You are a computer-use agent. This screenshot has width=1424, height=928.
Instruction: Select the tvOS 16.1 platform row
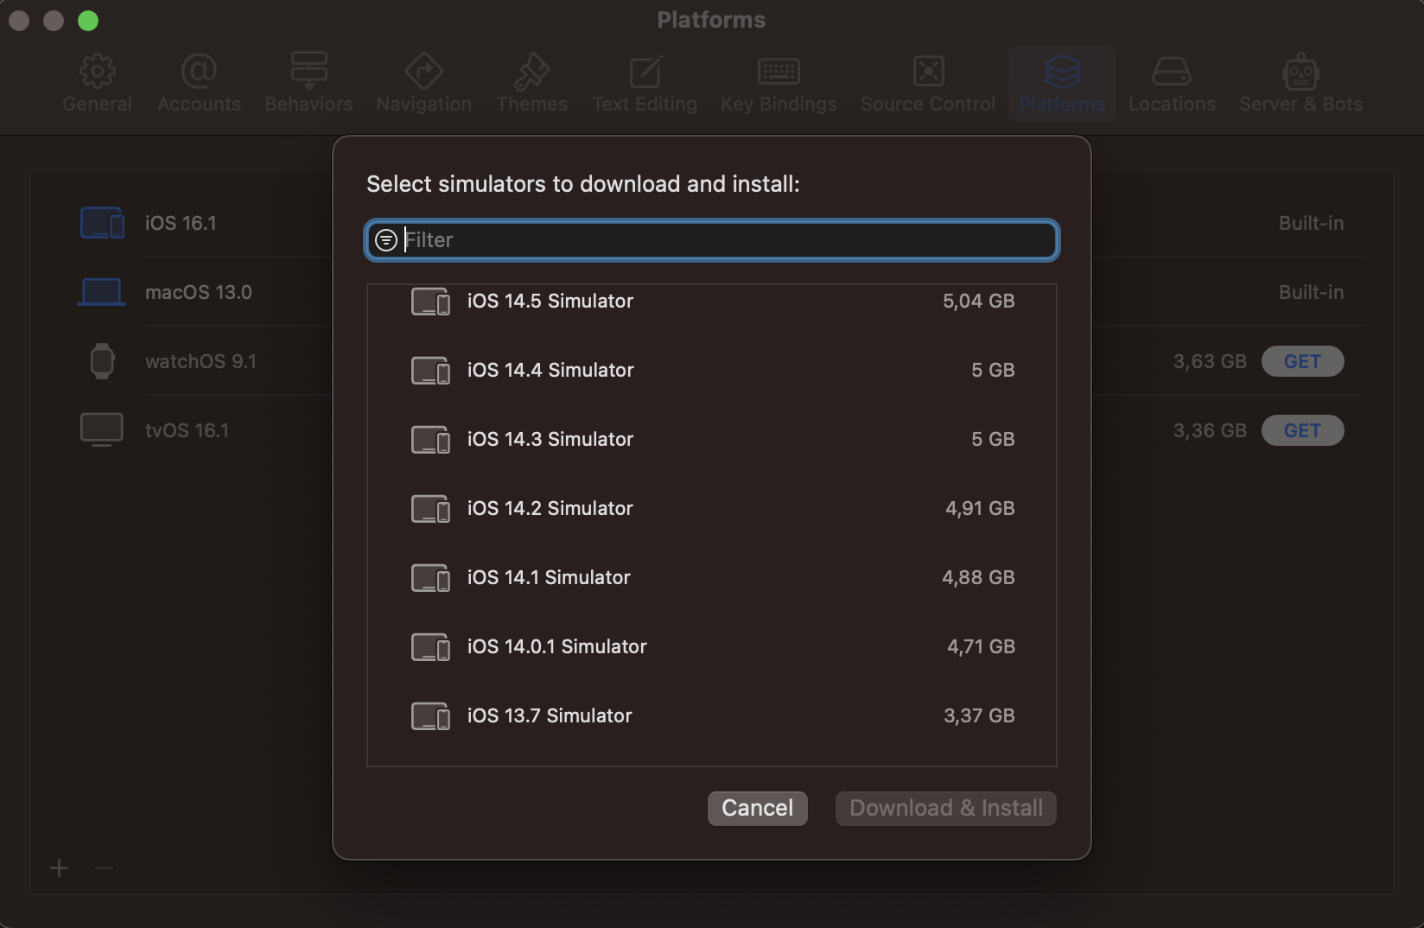(712, 430)
